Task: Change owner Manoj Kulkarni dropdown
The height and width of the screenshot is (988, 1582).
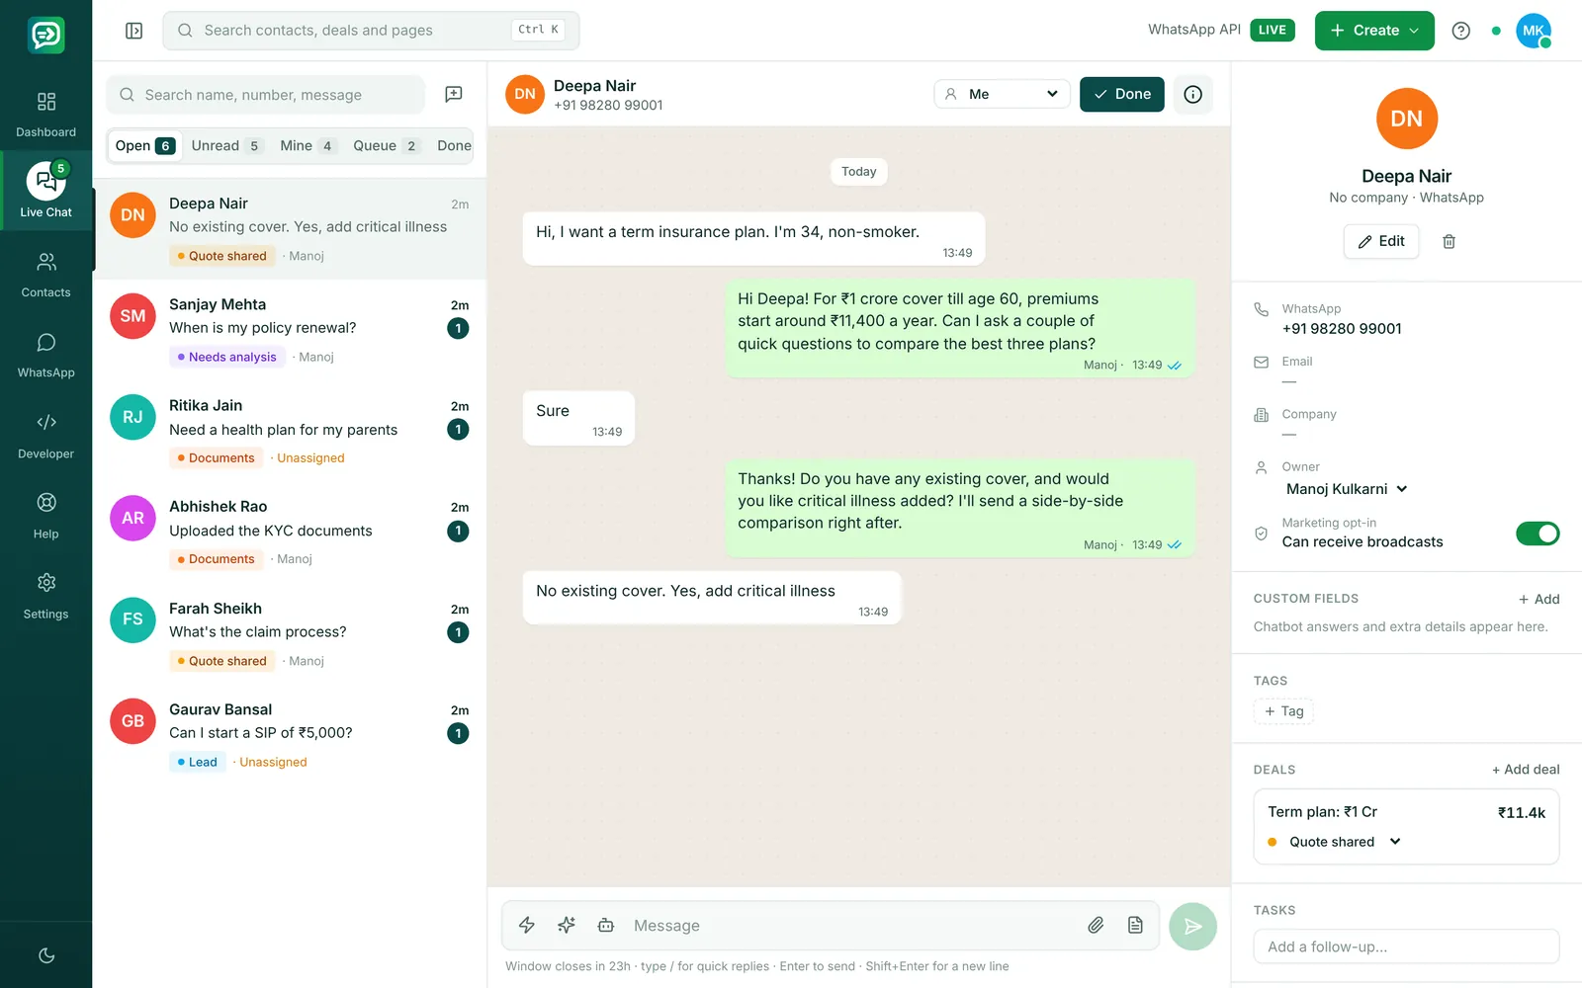Action: pos(1347,489)
